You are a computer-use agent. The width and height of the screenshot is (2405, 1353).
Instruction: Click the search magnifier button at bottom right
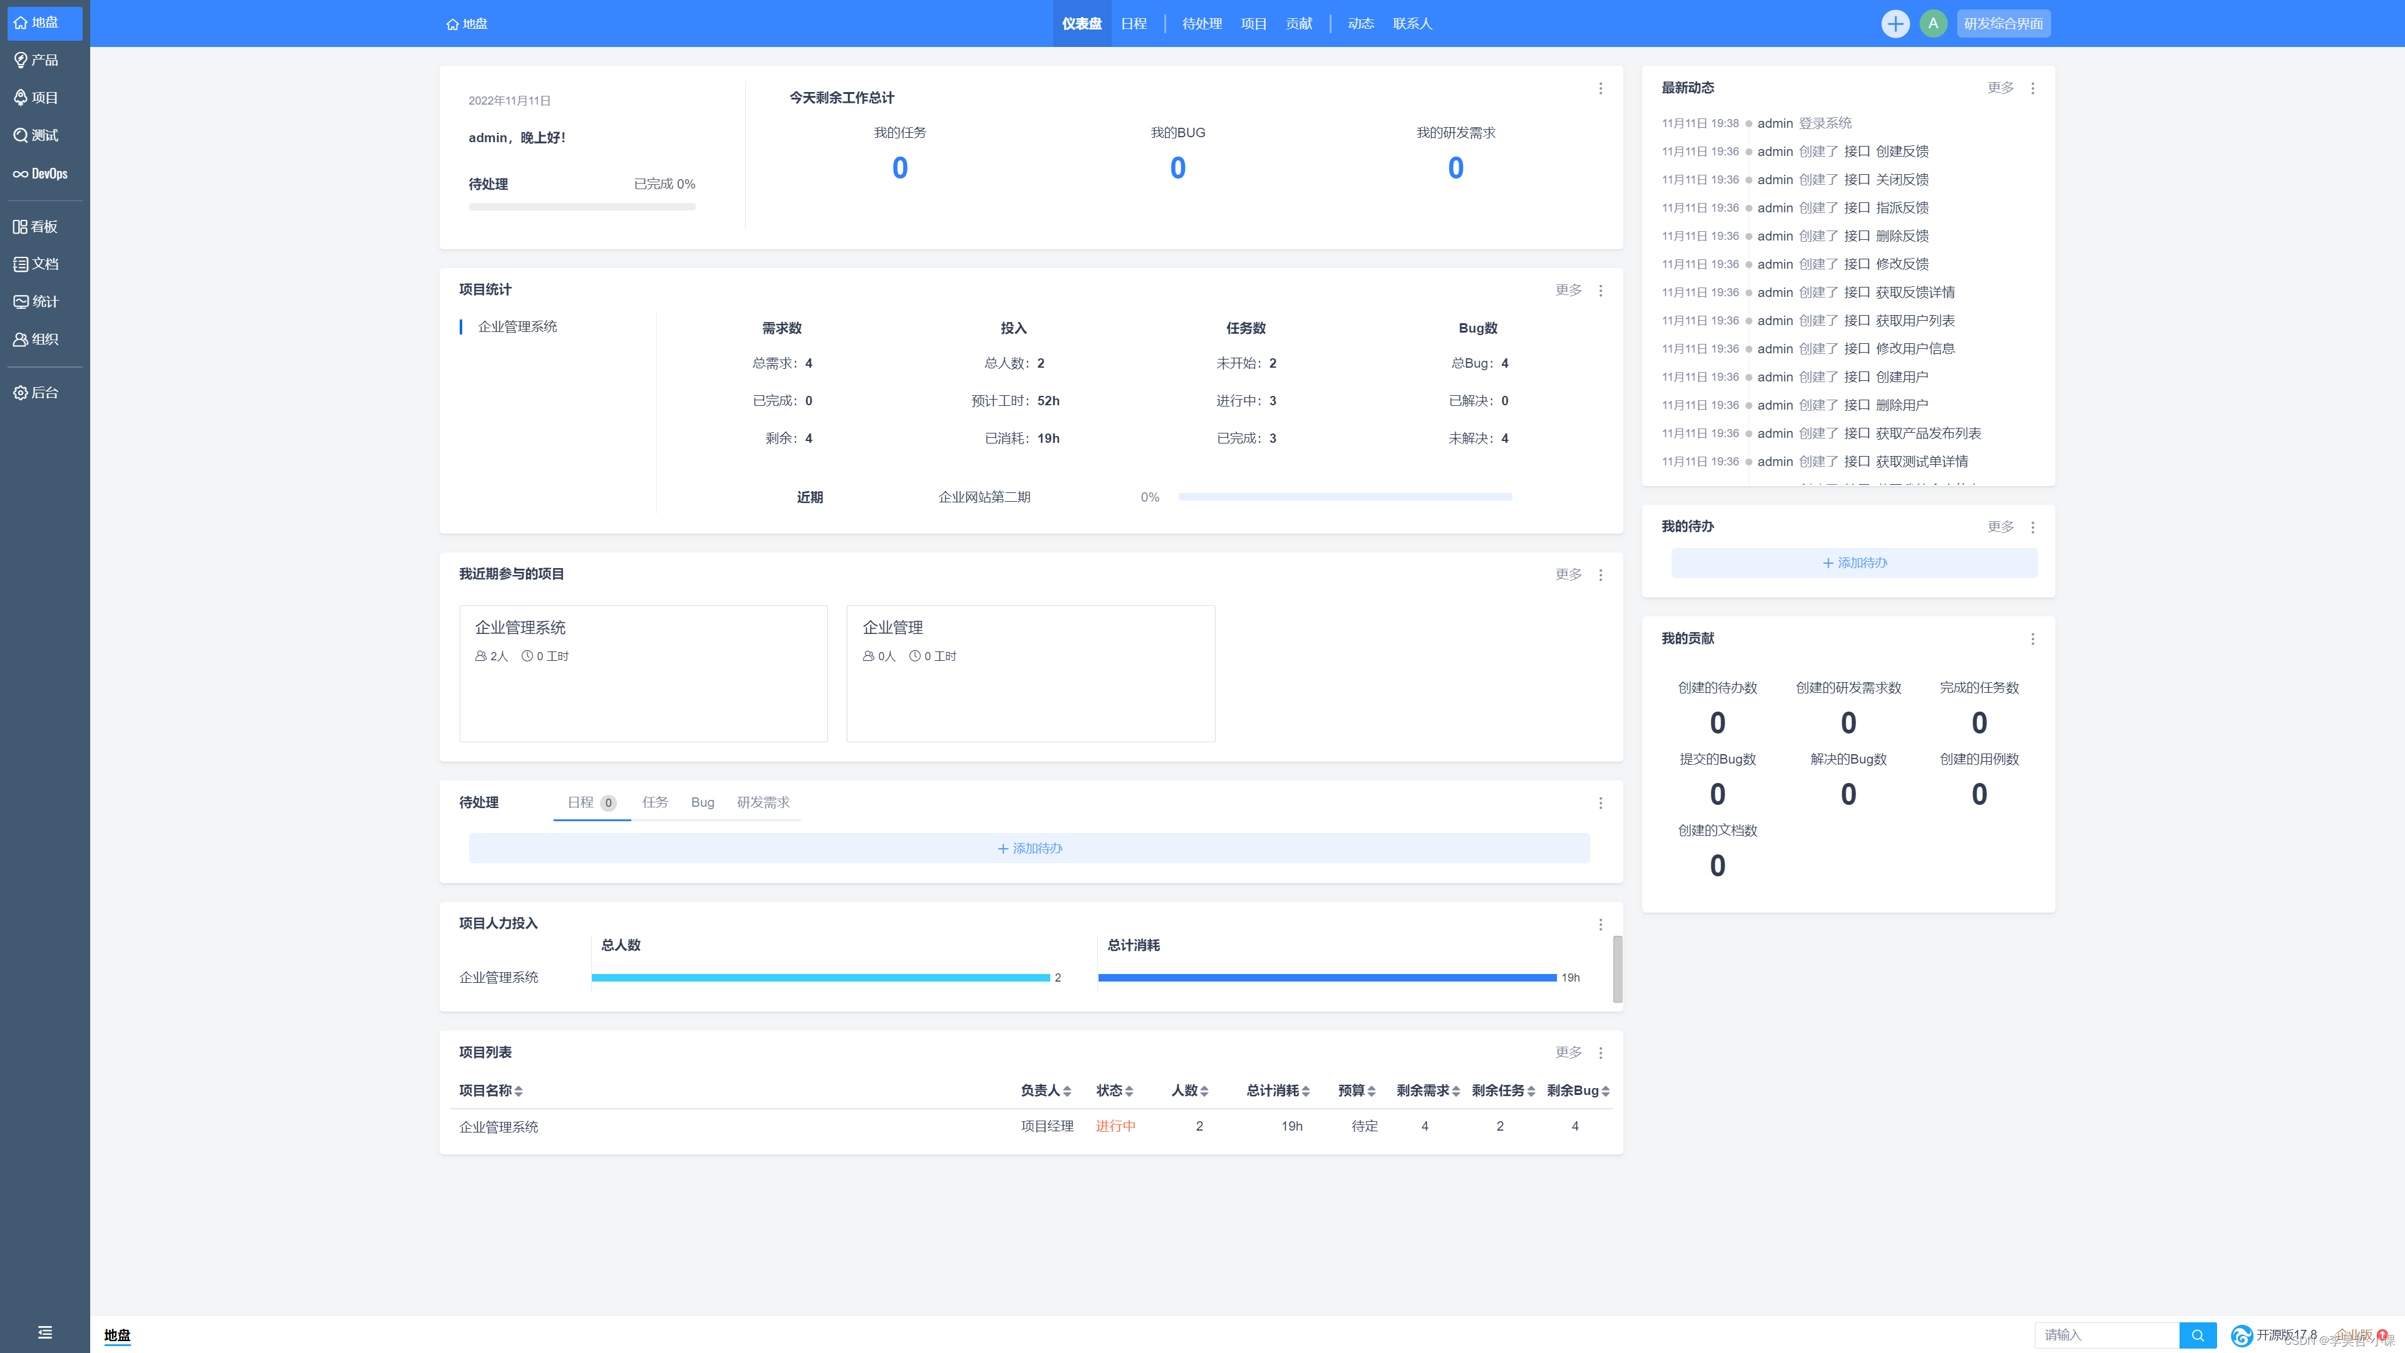point(2198,1335)
